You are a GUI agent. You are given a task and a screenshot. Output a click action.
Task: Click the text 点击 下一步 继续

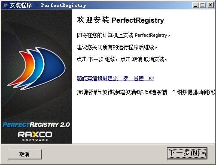pyautogui.click(x=96, y=59)
